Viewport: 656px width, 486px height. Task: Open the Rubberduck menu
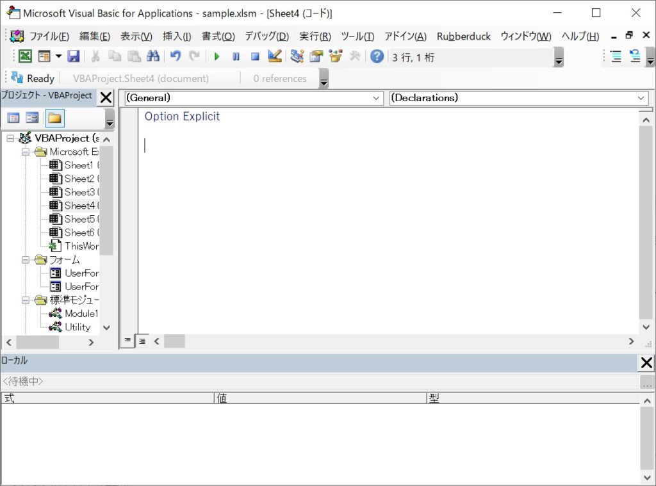click(463, 36)
